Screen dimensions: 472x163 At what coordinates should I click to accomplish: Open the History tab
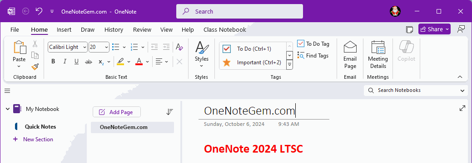pyautogui.click(x=114, y=29)
